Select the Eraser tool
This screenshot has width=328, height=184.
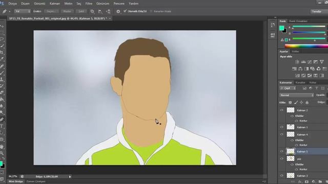2,93
